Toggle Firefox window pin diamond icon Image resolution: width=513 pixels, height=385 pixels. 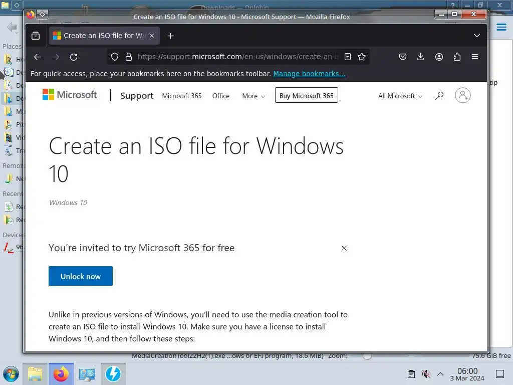click(x=43, y=15)
